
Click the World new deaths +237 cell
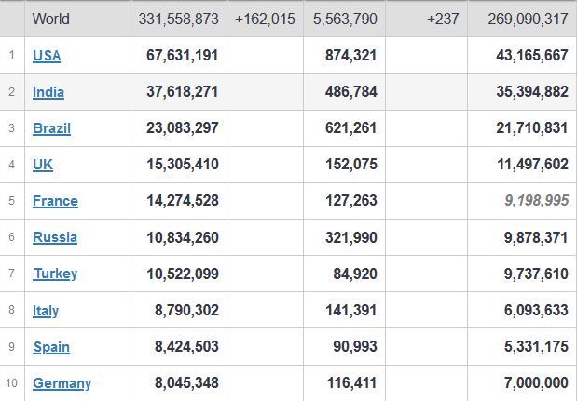443,20
